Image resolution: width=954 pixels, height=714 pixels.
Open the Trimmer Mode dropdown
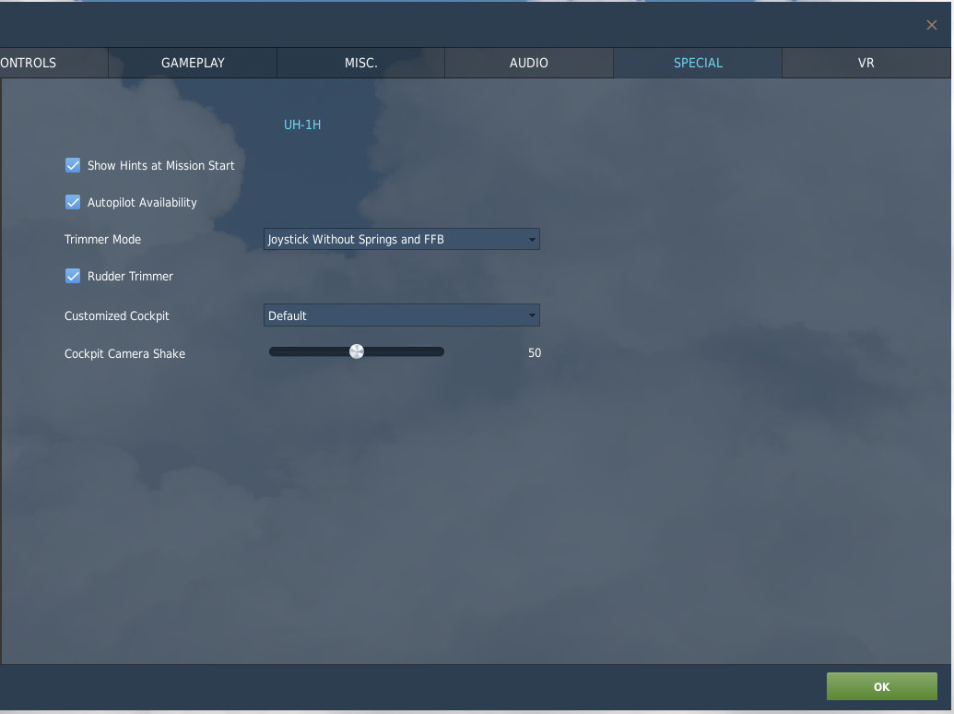pyautogui.click(x=402, y=239)
